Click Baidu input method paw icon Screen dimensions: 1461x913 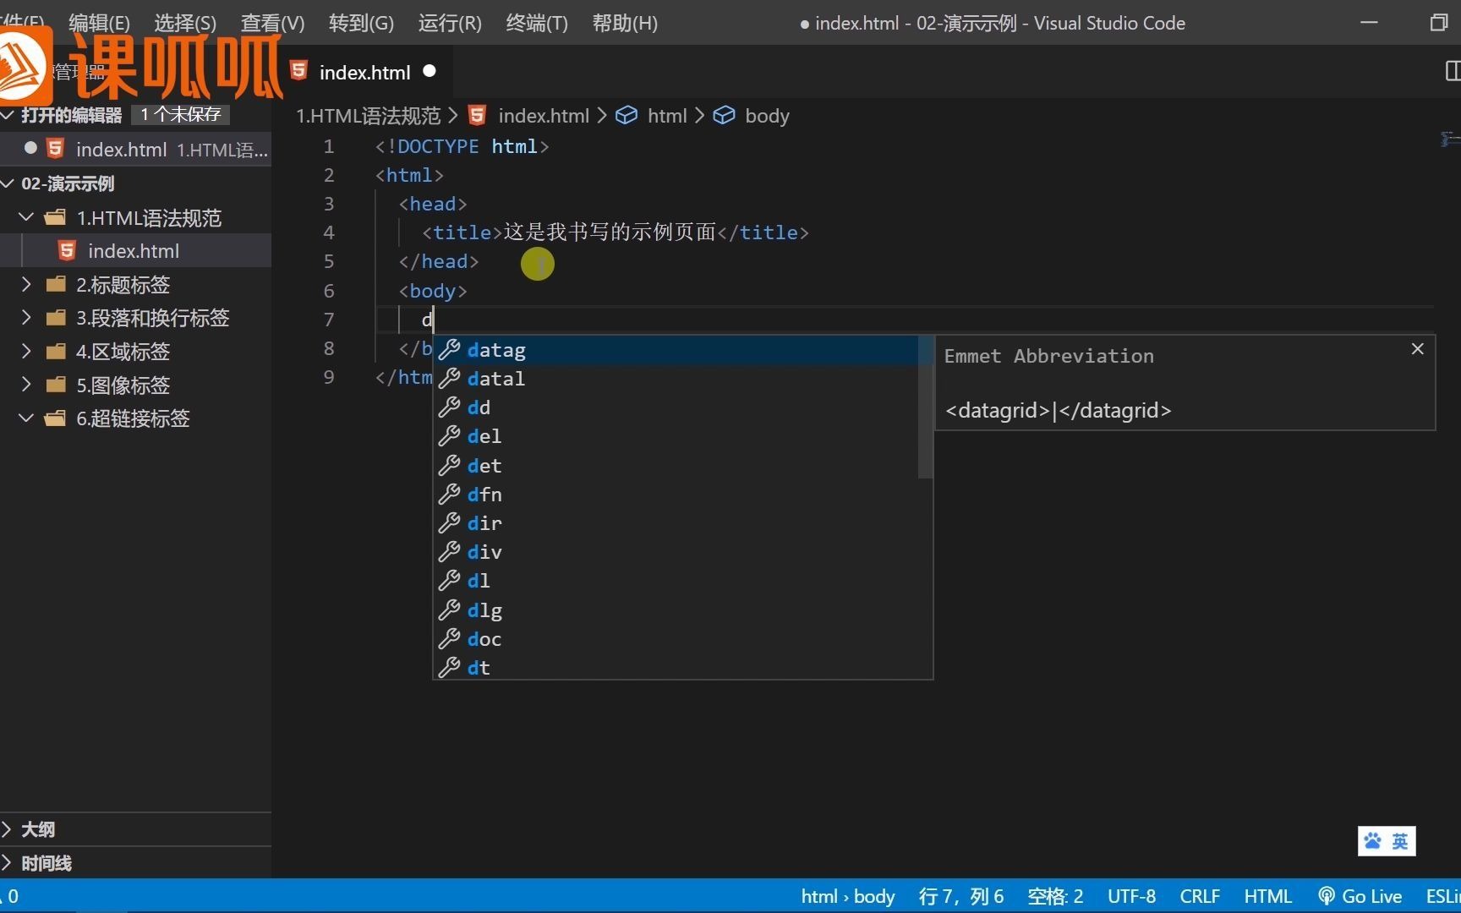[1373, 840]
